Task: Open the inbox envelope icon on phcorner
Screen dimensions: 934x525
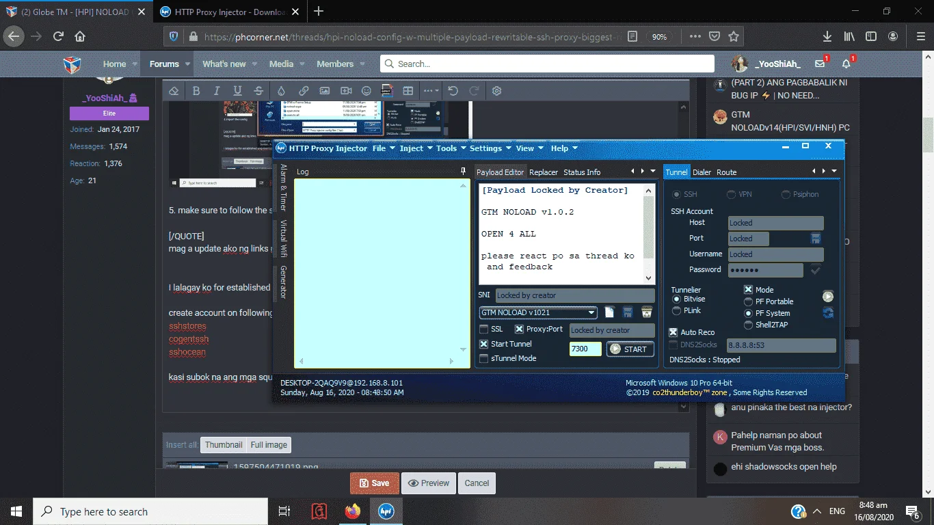Action: pos(820,64)
